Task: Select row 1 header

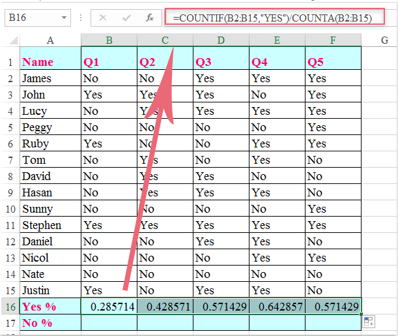Action: point(10,63)
